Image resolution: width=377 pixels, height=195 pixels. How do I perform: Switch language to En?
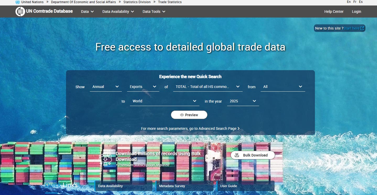[349, 2]
